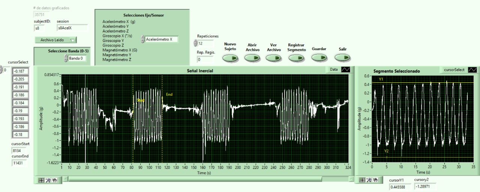Click the Repeticiones stepper arrows
The height and width of the screenshot is (192, 480).
point(195,43)
